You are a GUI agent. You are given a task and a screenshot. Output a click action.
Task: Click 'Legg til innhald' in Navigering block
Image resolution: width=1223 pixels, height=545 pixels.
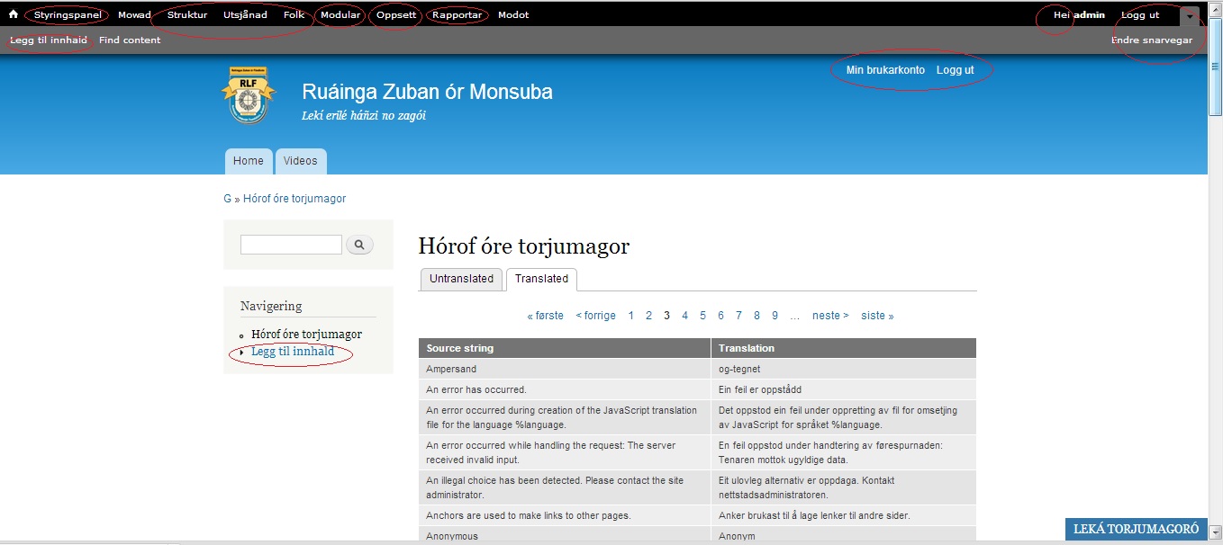[x=293, y=352]
